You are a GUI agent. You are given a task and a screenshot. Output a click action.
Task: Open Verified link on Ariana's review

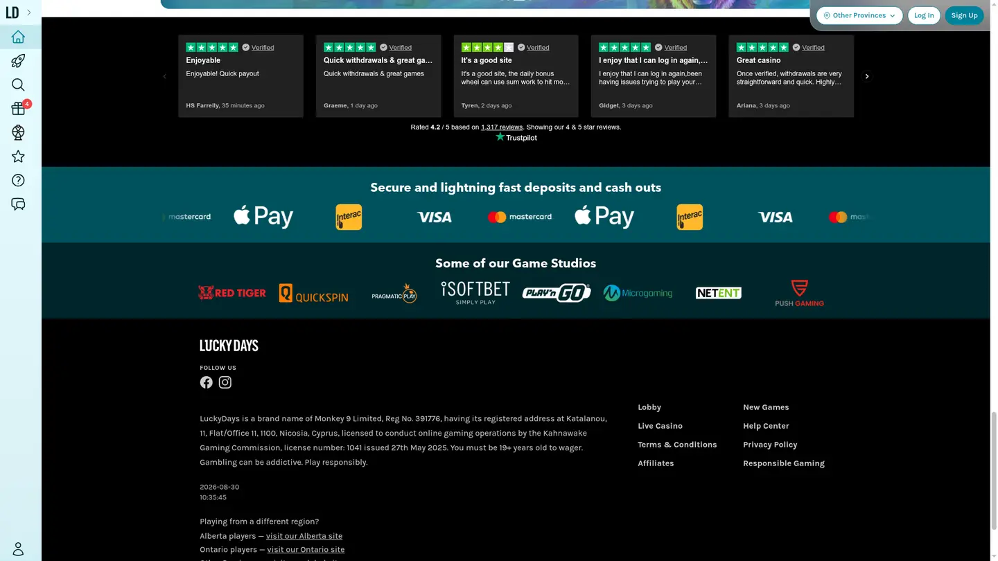813,48
